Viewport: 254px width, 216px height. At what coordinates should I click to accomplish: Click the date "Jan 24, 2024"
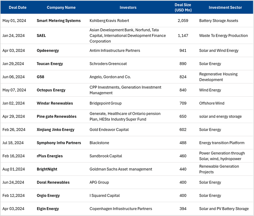(x=14, y=35)
